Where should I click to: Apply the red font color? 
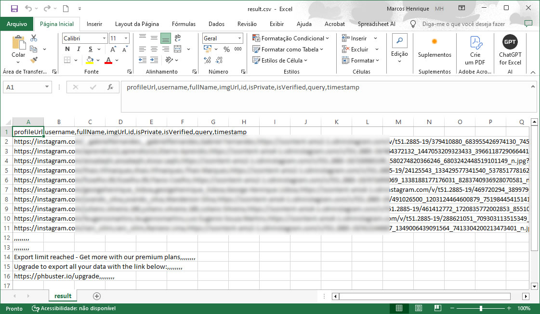click(108, 60)
